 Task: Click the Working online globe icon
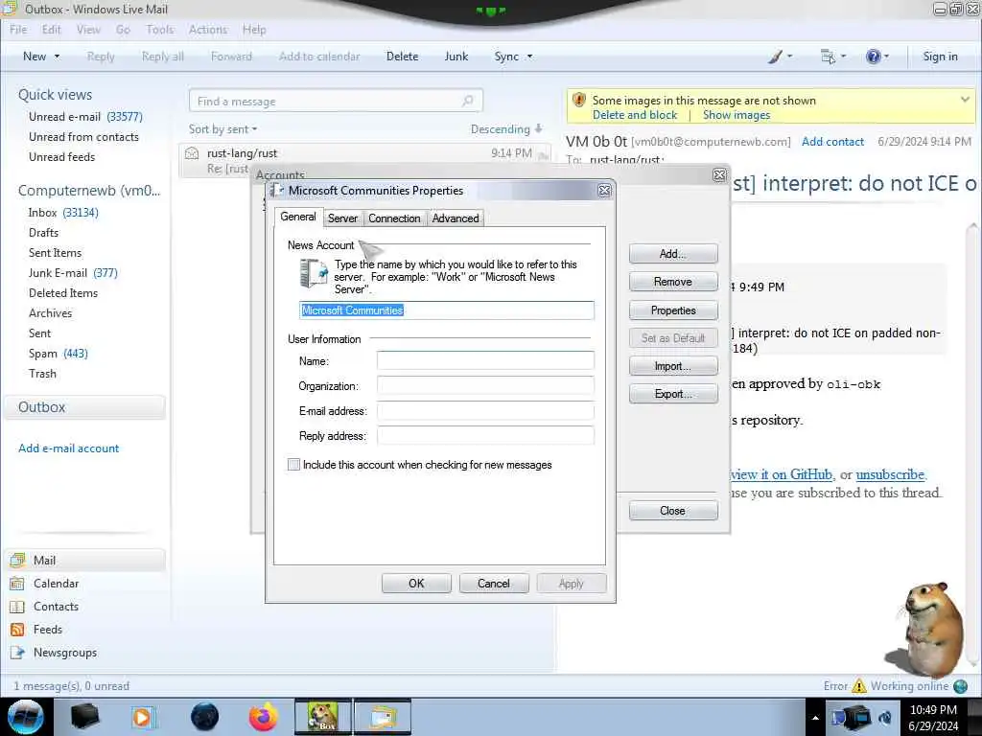tap(960, 686)
